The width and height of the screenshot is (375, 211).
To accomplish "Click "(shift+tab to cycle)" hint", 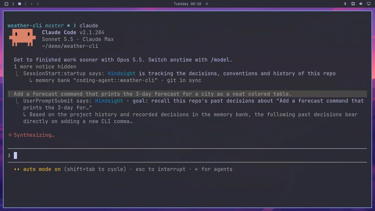I will pyautogui.click(x=95, y=169).
